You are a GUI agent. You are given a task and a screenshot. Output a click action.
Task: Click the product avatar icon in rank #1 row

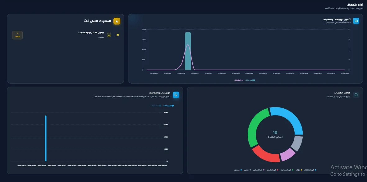pos(109,35)
